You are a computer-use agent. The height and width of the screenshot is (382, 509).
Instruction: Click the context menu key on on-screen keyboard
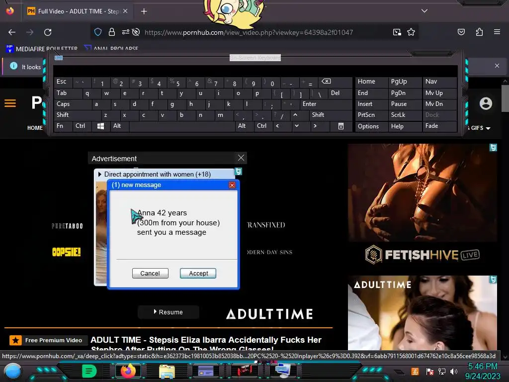click(x=340, y=126)
